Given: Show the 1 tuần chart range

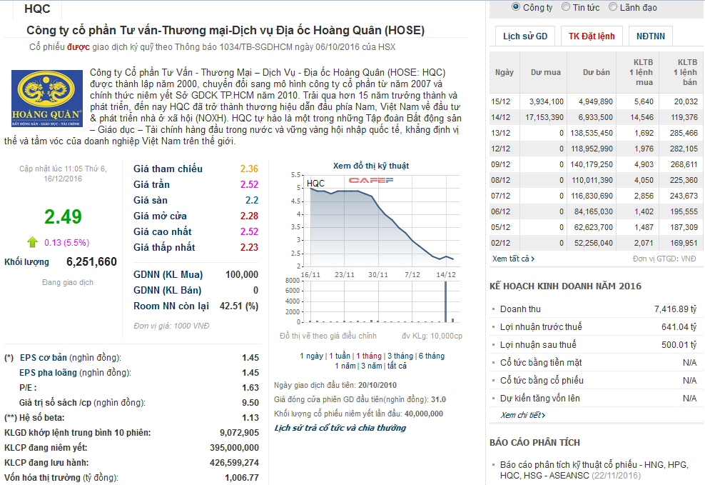Looking at the screenshot, I should [340, 356].
